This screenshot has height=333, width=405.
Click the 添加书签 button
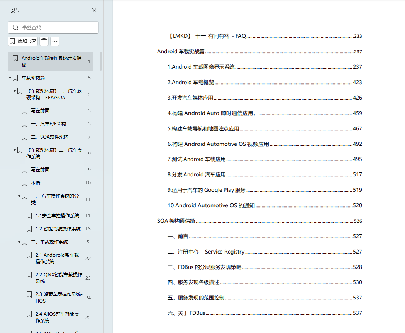pos(23,41)
